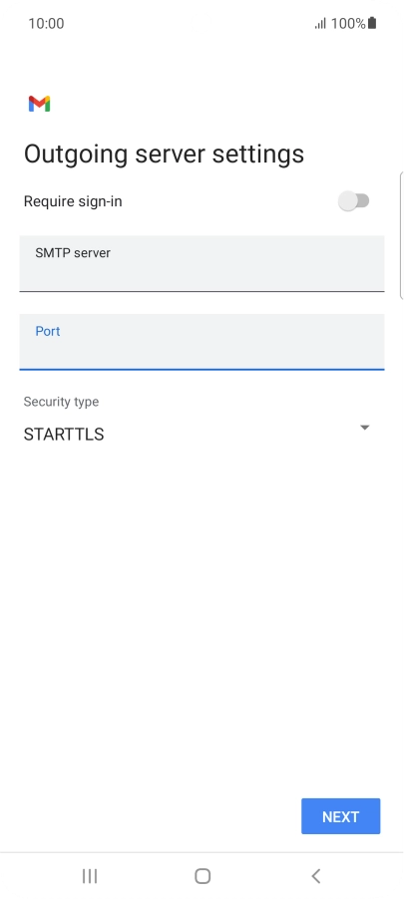Tap the Port field label
This screenshot has width=404, height=899.
pyautogui.click(x=48, y=331)
